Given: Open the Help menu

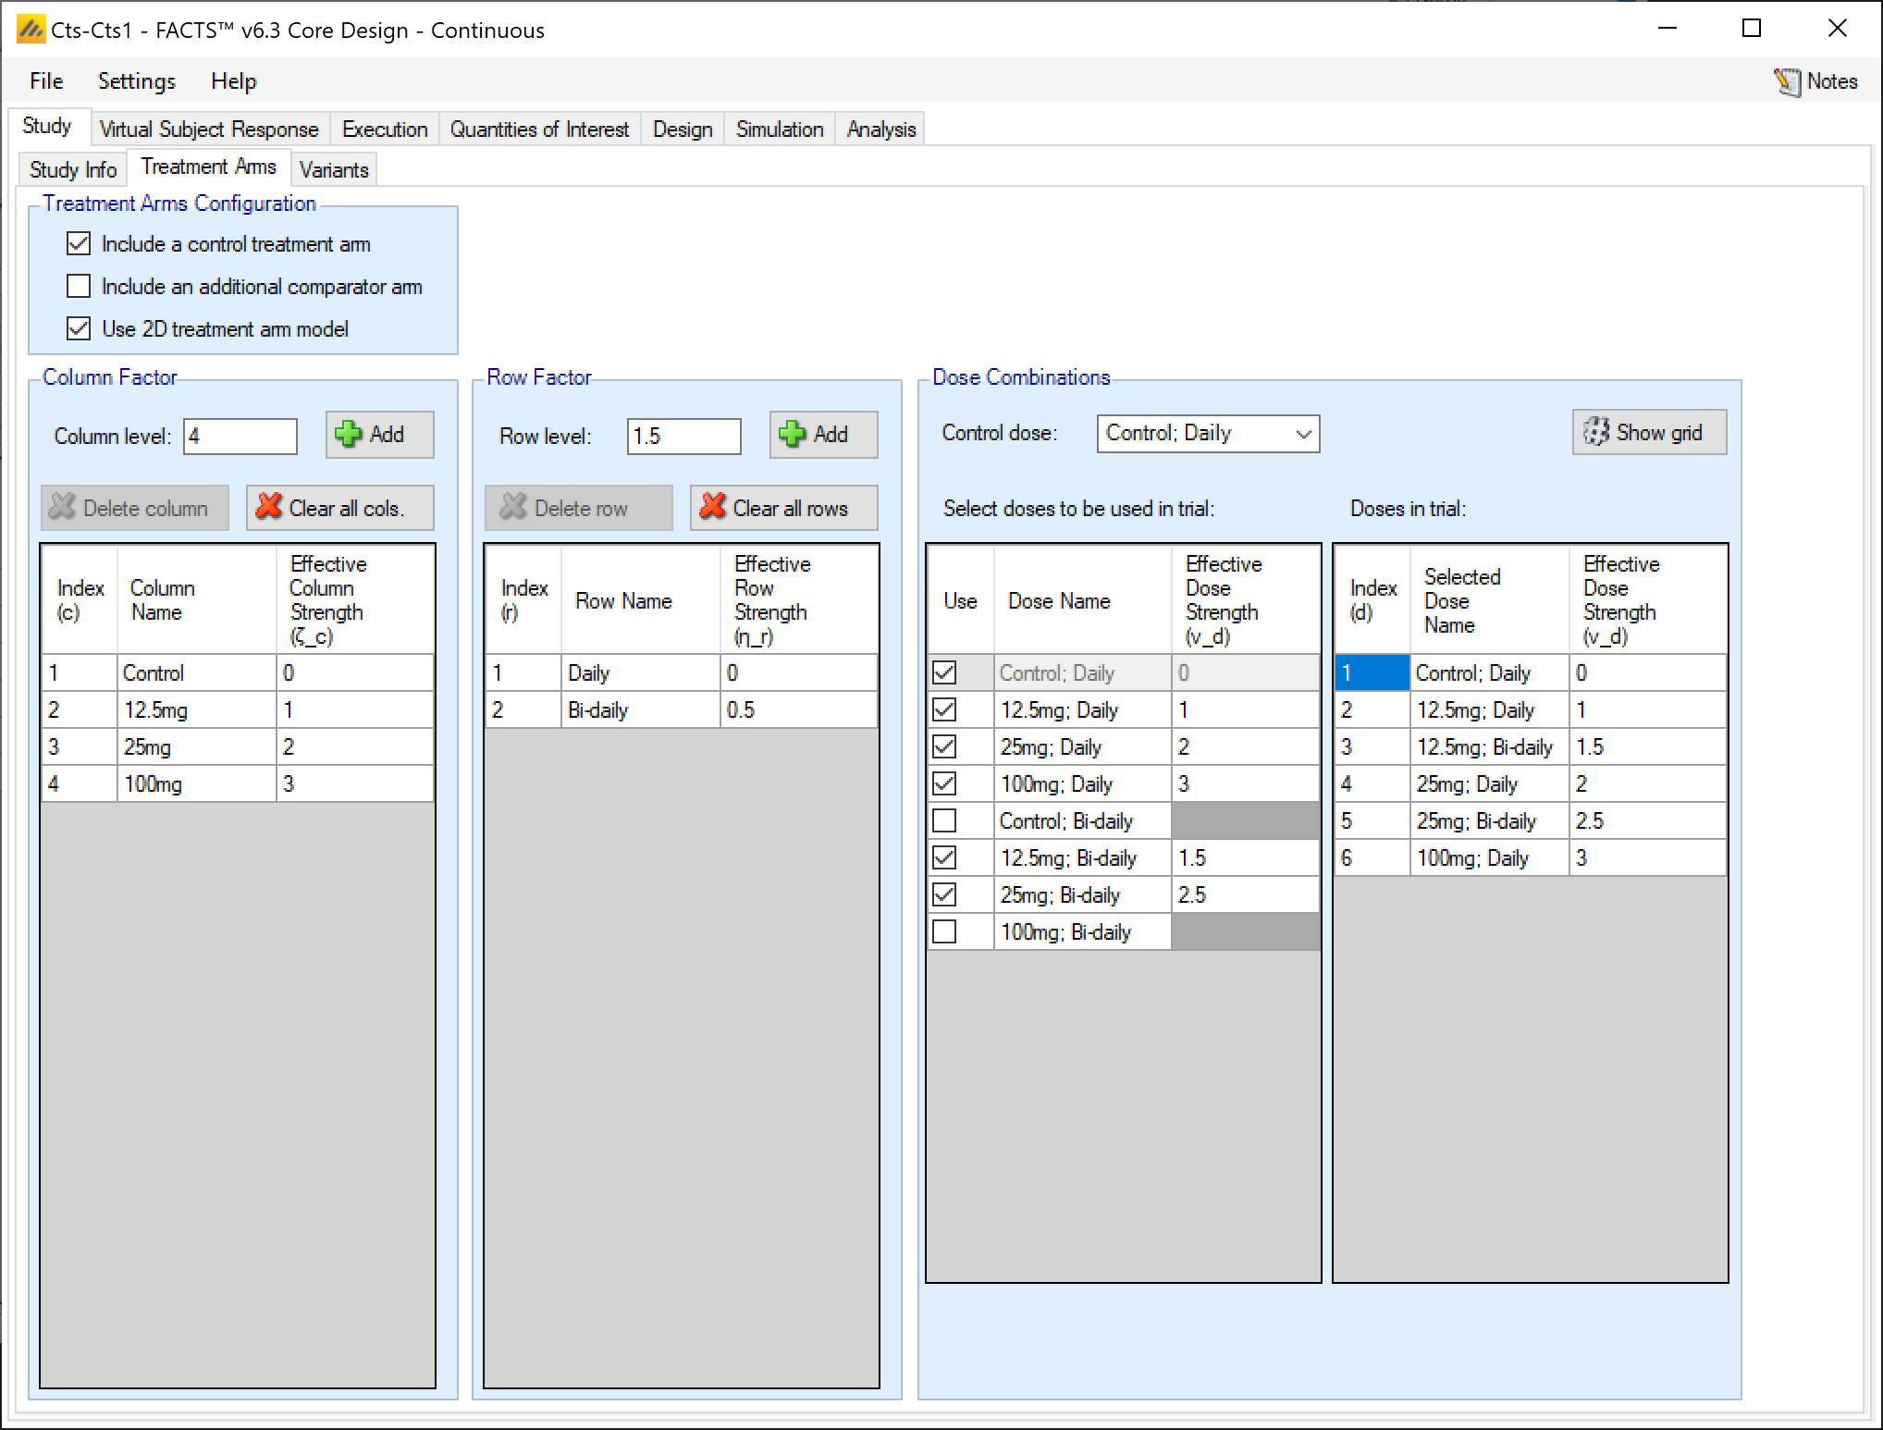Looking at the screenshot, I should 233,81.
